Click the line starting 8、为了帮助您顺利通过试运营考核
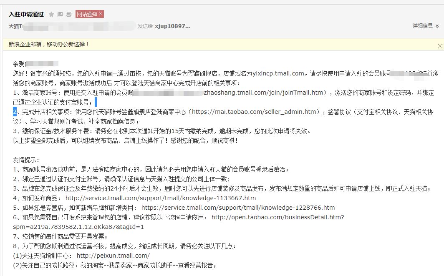This screenshot has width=444, height=276. coord(125,246)
